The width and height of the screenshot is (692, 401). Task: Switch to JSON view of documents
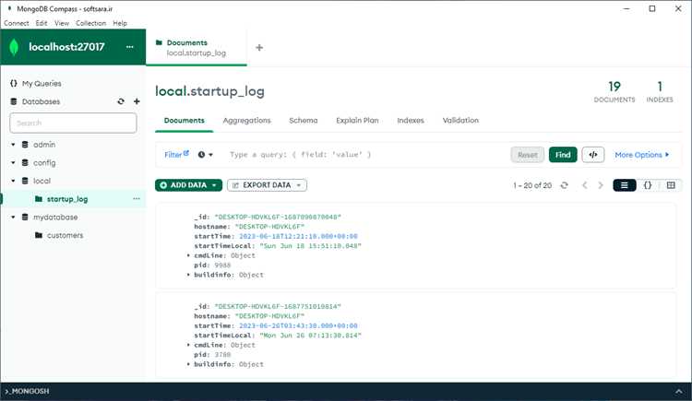pyautogui.click(x=648, y=185)
